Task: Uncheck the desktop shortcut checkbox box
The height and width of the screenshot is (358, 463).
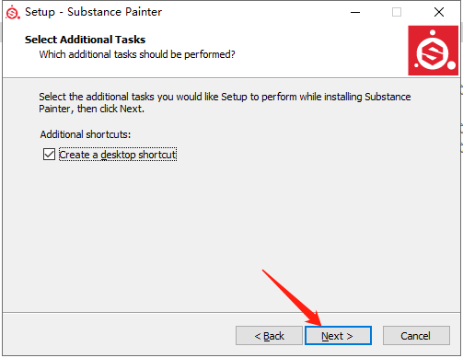Action: 49,155
